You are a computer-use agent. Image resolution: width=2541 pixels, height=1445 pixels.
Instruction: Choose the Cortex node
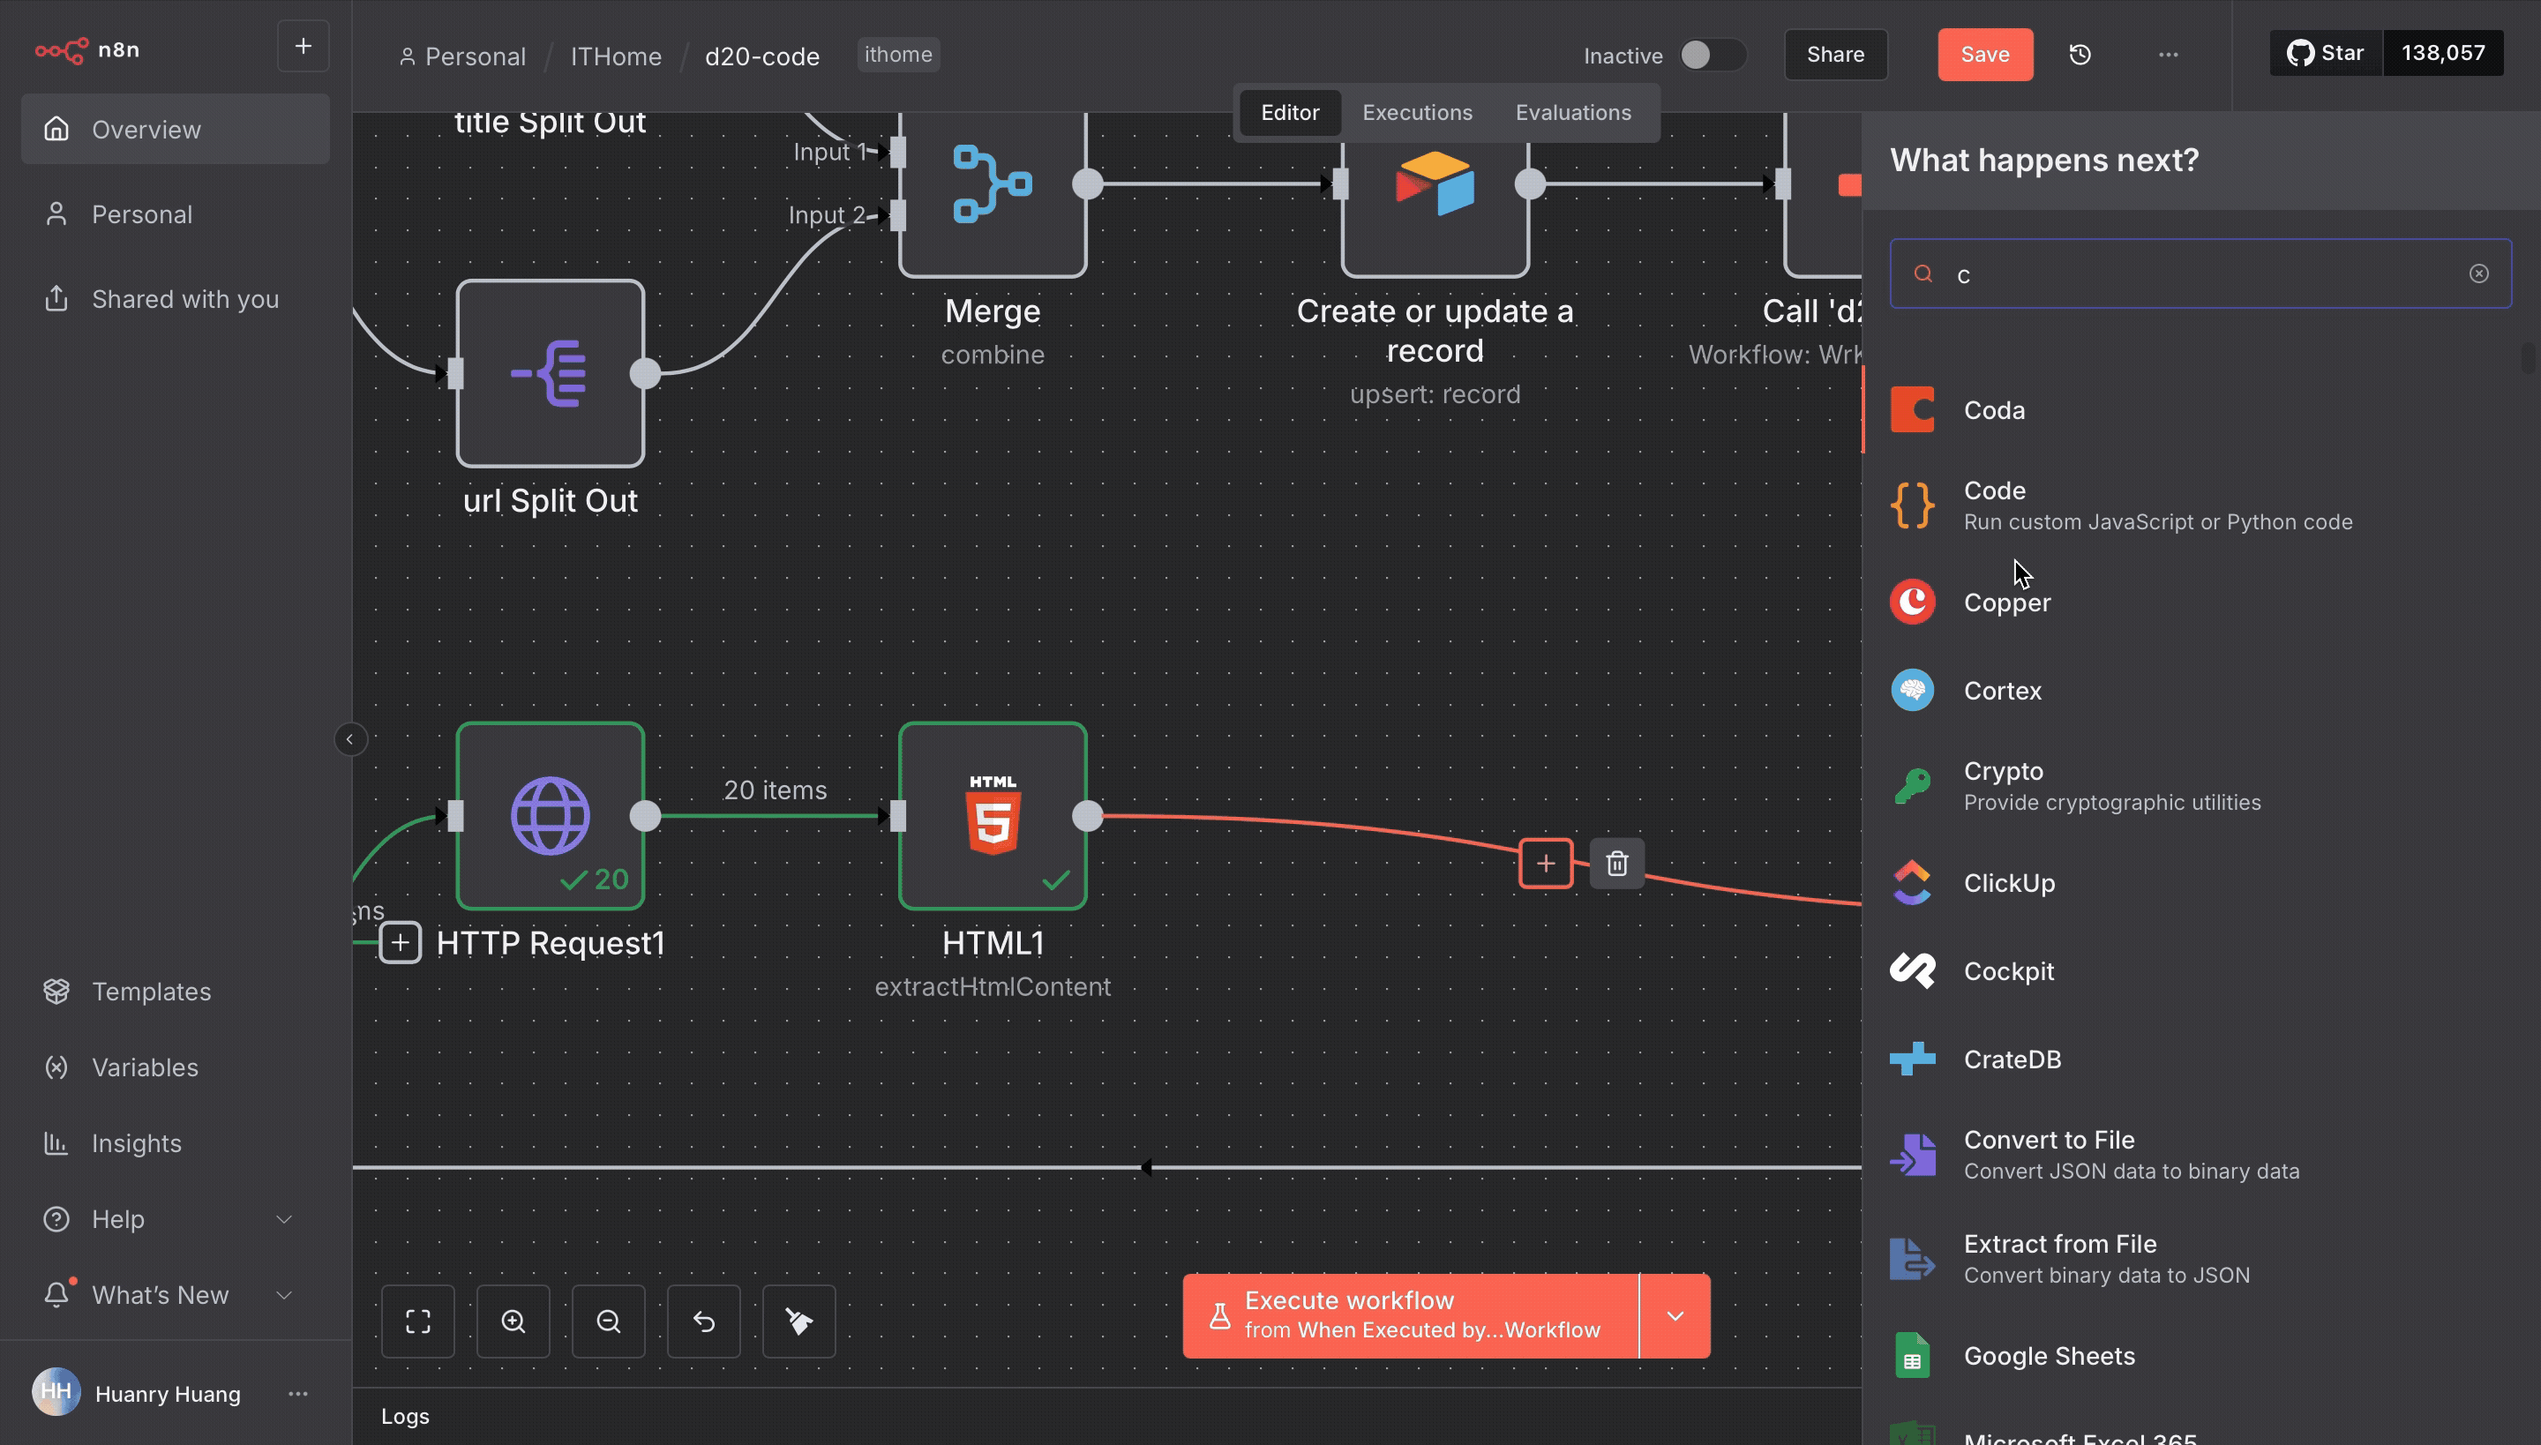pyautogui.click(x=2200, y=690)
